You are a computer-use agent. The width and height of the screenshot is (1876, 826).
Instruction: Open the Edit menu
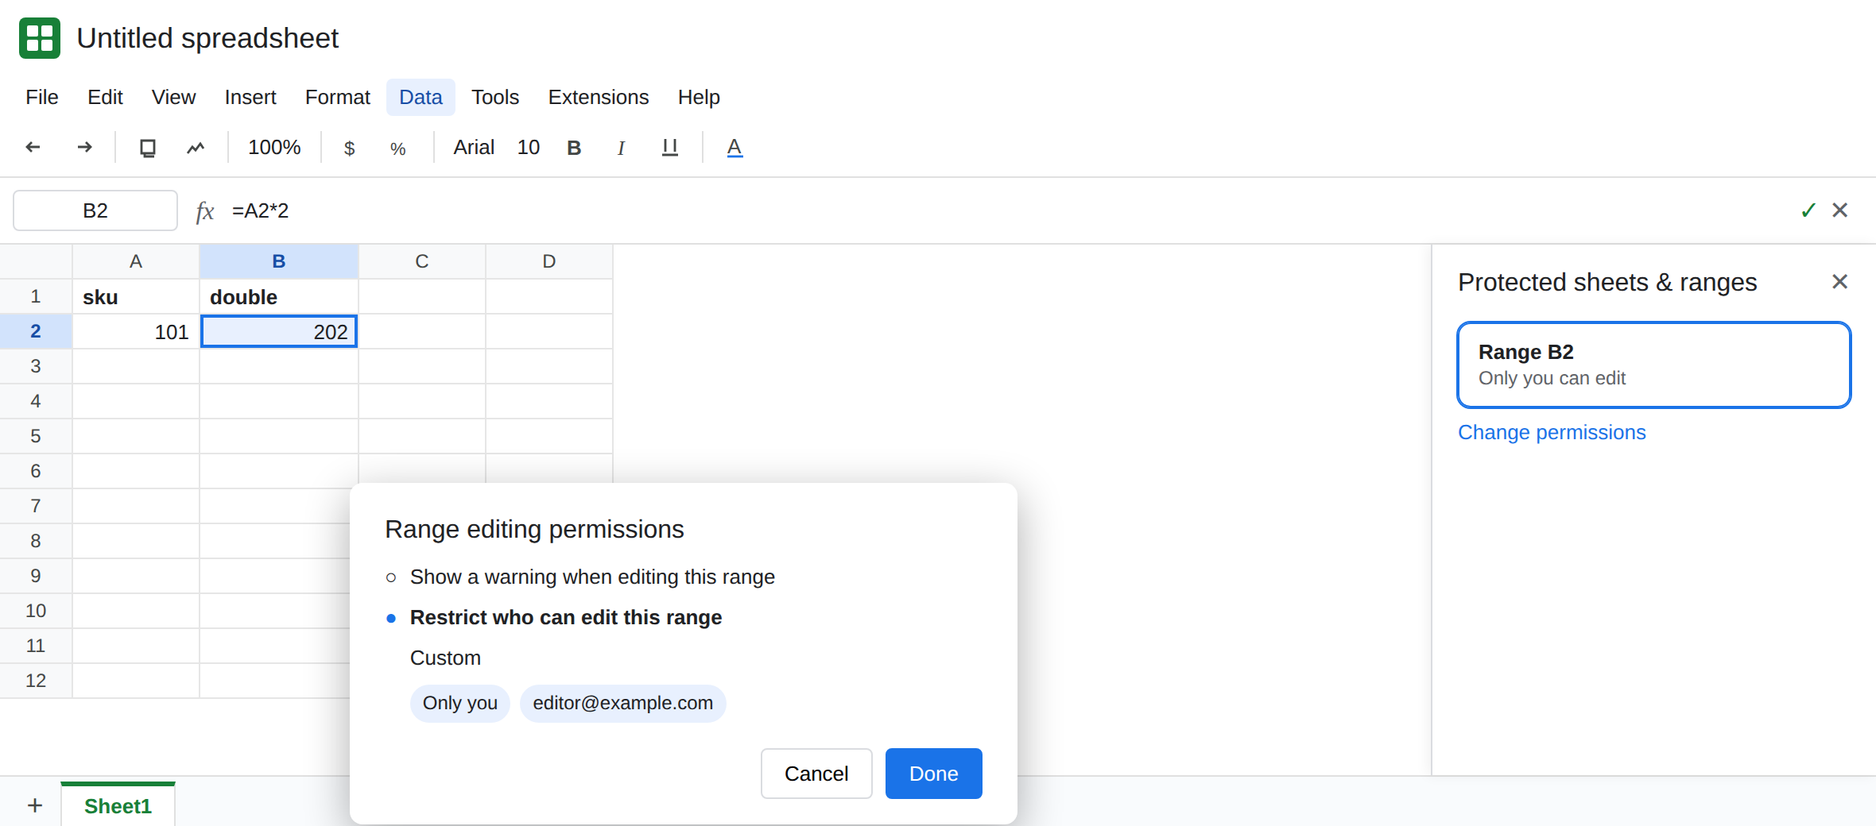(105, 97)
